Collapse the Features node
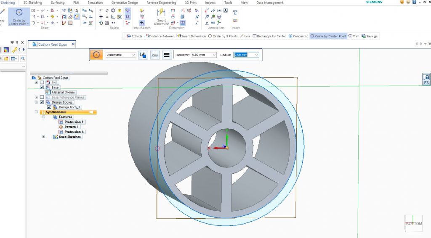The height and width of the screenshot is (238, 431). (x=43, y=117)
